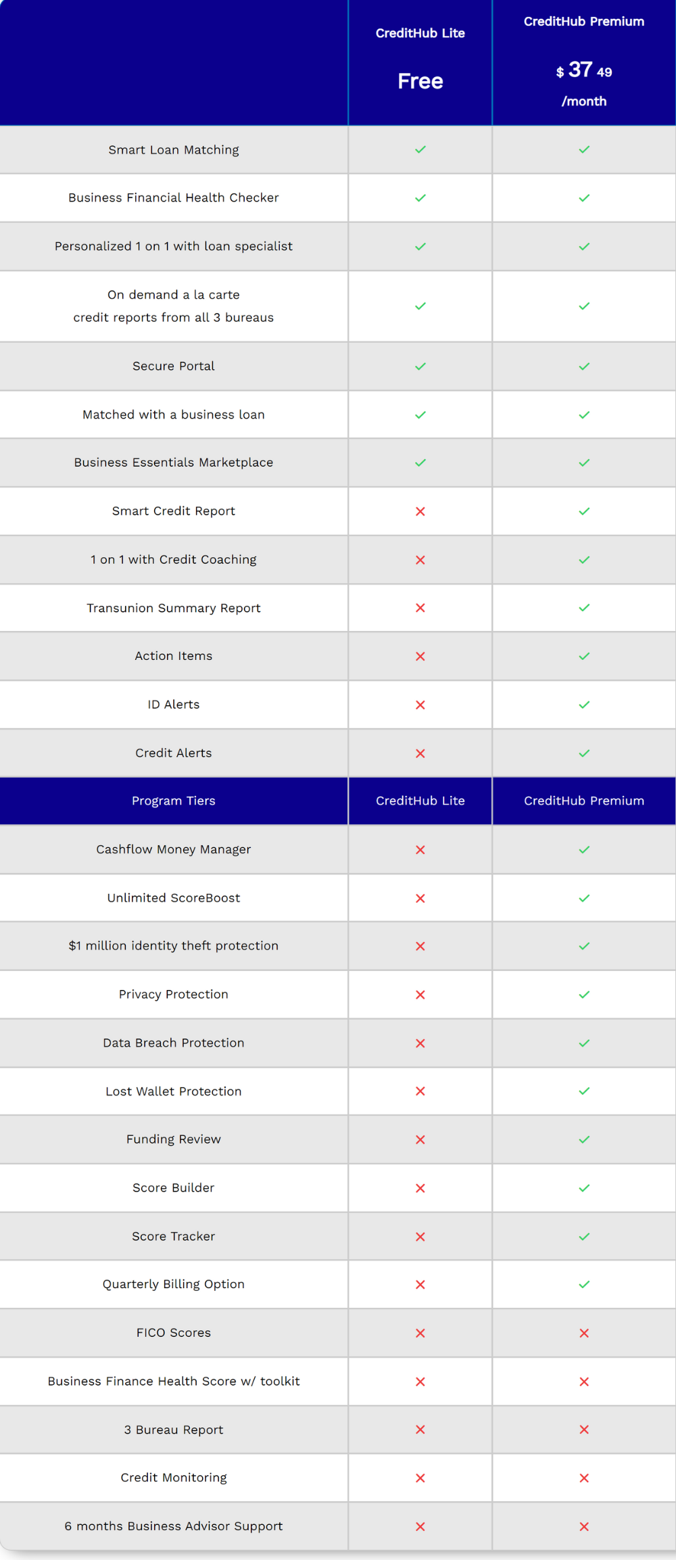Click the Business Financial Health Checker label

[x=174, y=197]
